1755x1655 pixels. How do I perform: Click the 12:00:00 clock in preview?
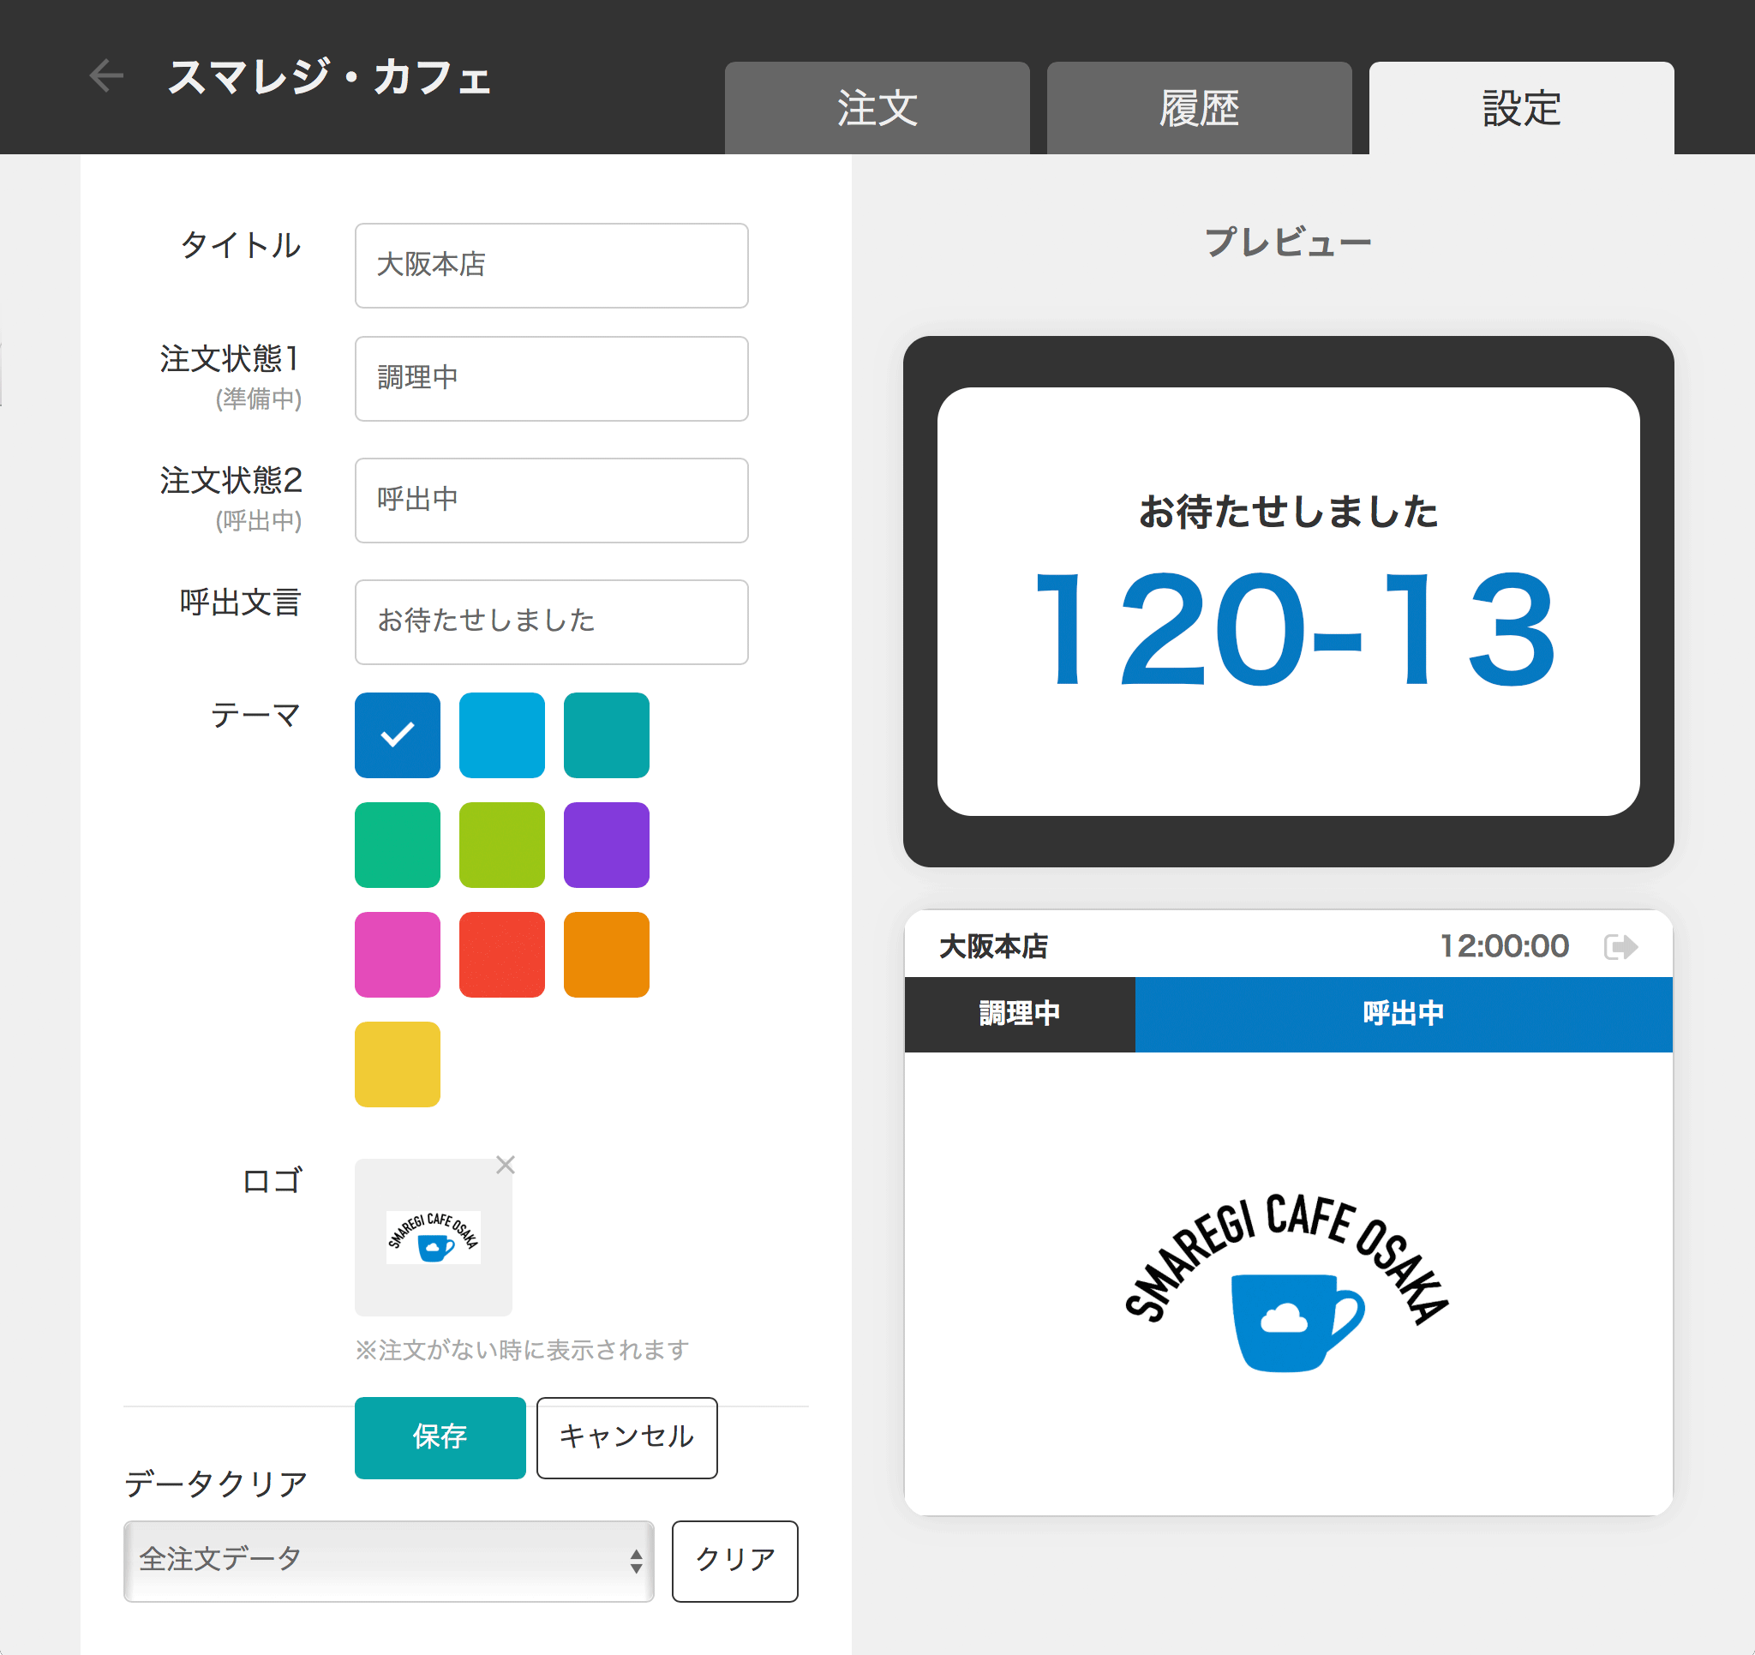1504,946
